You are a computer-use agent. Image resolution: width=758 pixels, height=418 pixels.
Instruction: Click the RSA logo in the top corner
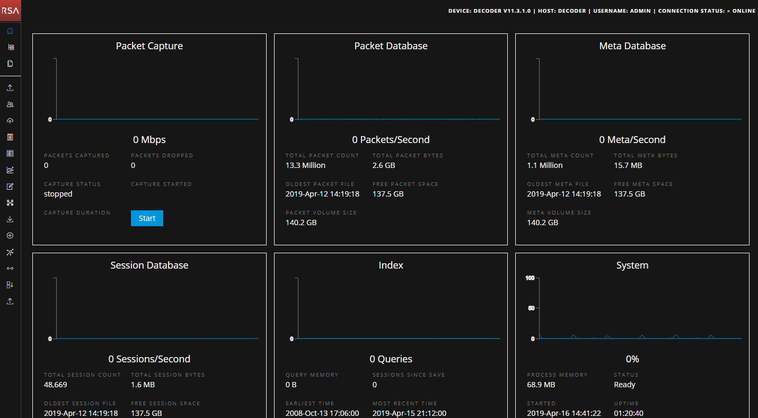(x=10, y=11)
